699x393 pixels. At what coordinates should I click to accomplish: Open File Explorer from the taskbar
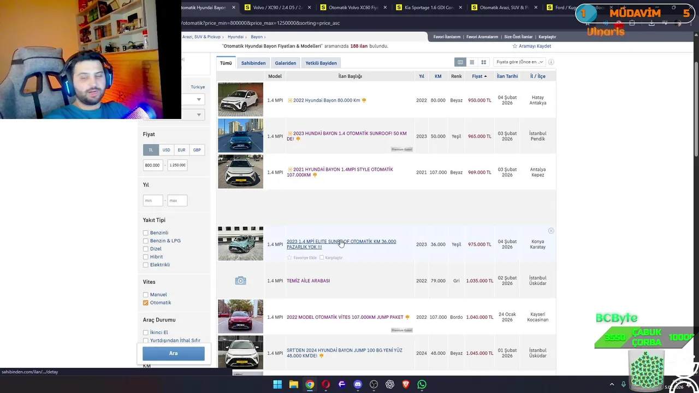pos(294,384)
